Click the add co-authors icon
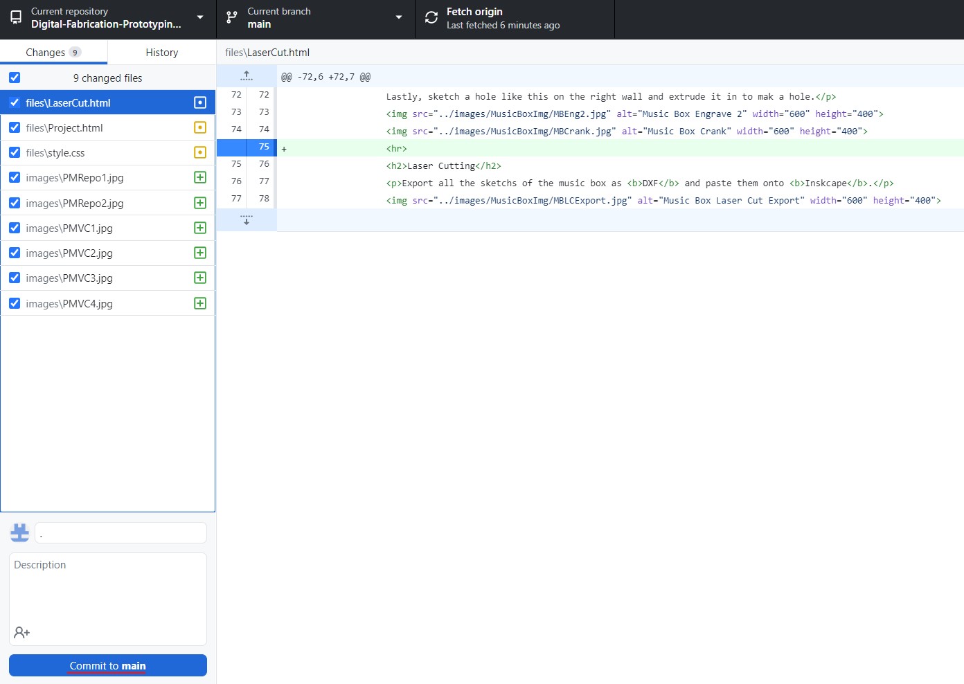 [21, 632]
